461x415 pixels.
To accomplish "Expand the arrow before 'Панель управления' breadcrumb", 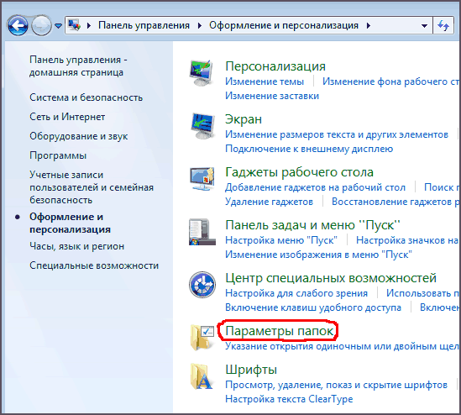I will (x=89, y=25).
